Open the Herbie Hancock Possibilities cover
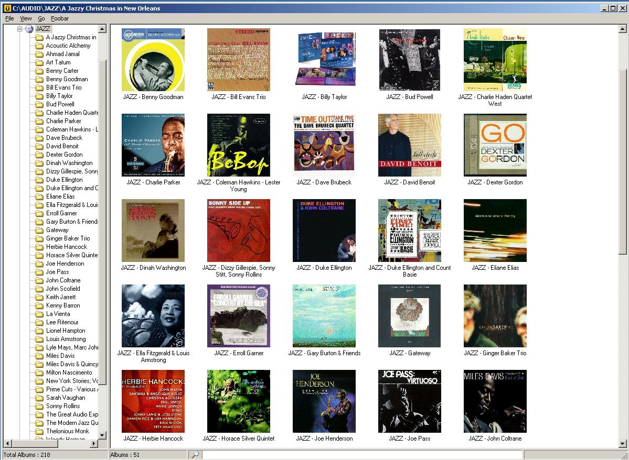Image resolution: width=629 pixels, height=460 pixels. pyautogui.click(x=153, y=401)
